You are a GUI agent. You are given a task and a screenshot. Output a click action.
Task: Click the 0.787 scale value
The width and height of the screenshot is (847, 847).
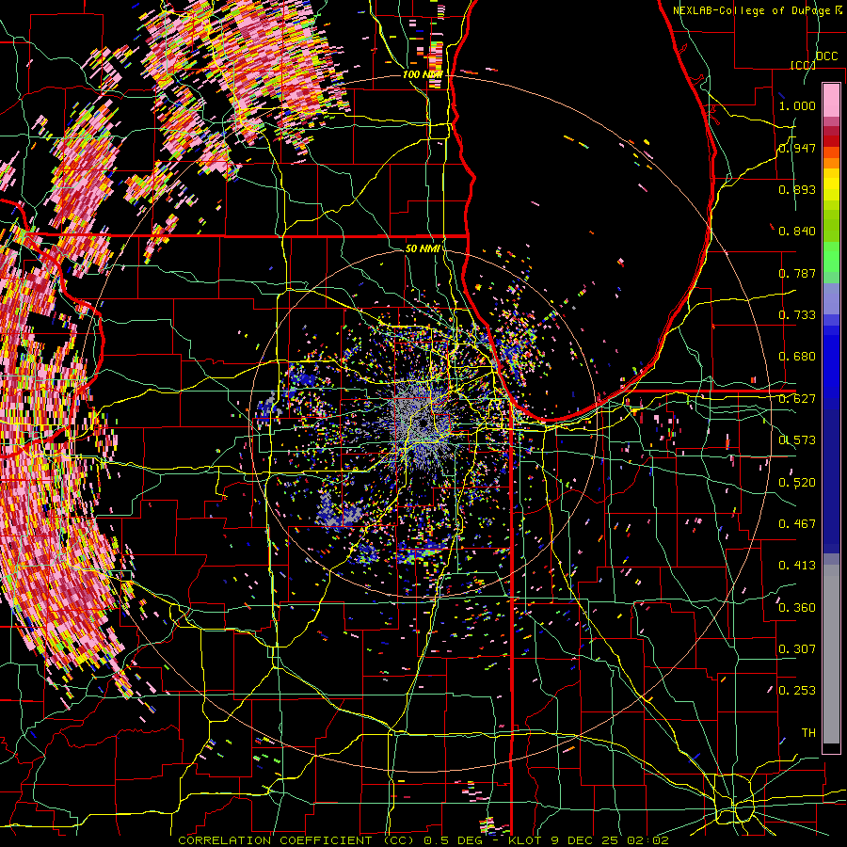point(797,273)
